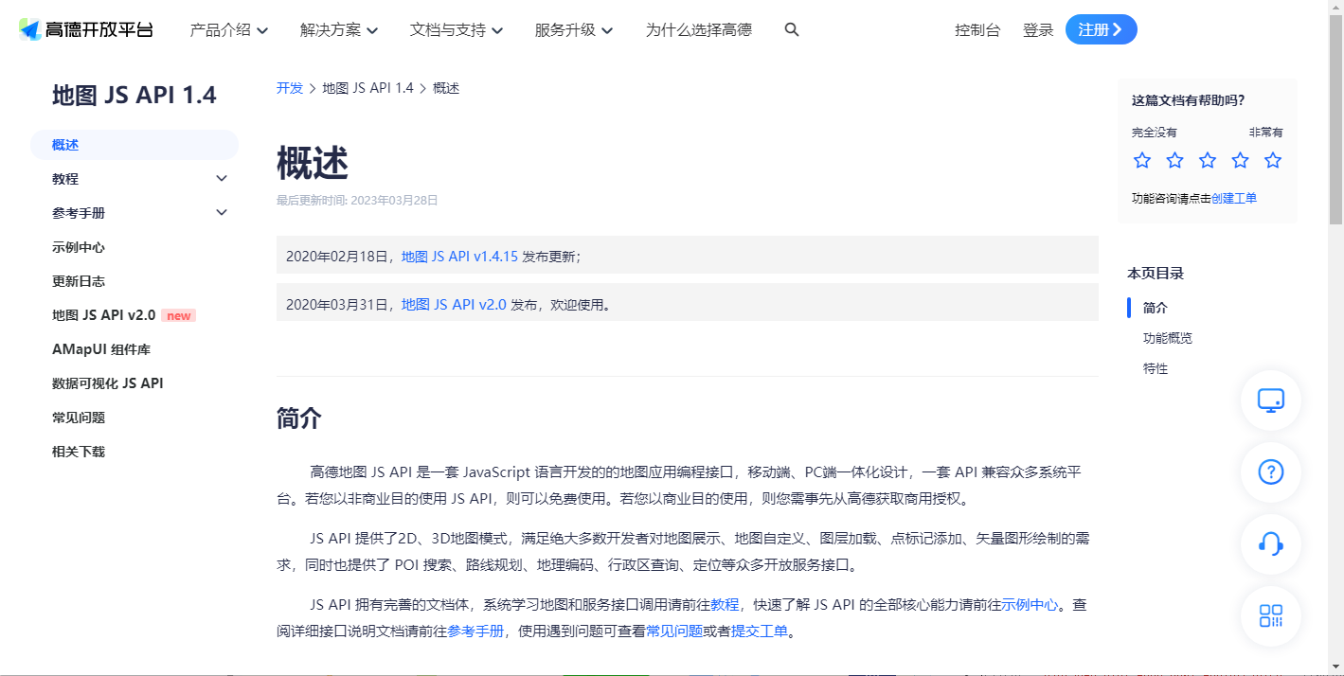This screenshot has height=676, width=1344.
Task: Open the search magnifier icon
Action: click(792, 29)
